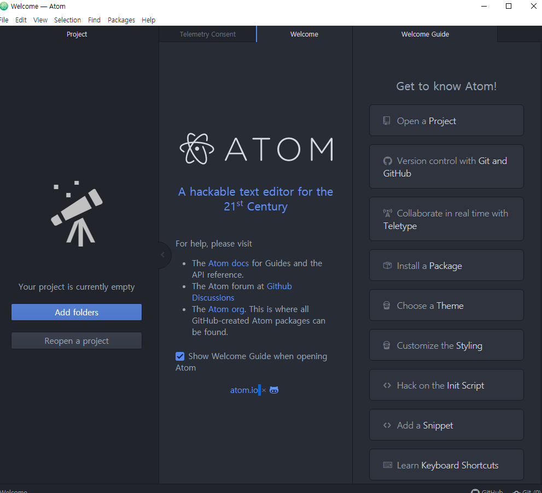
Task: Click the radio tower icon in Teletype card
Action: tap(387, 213)
